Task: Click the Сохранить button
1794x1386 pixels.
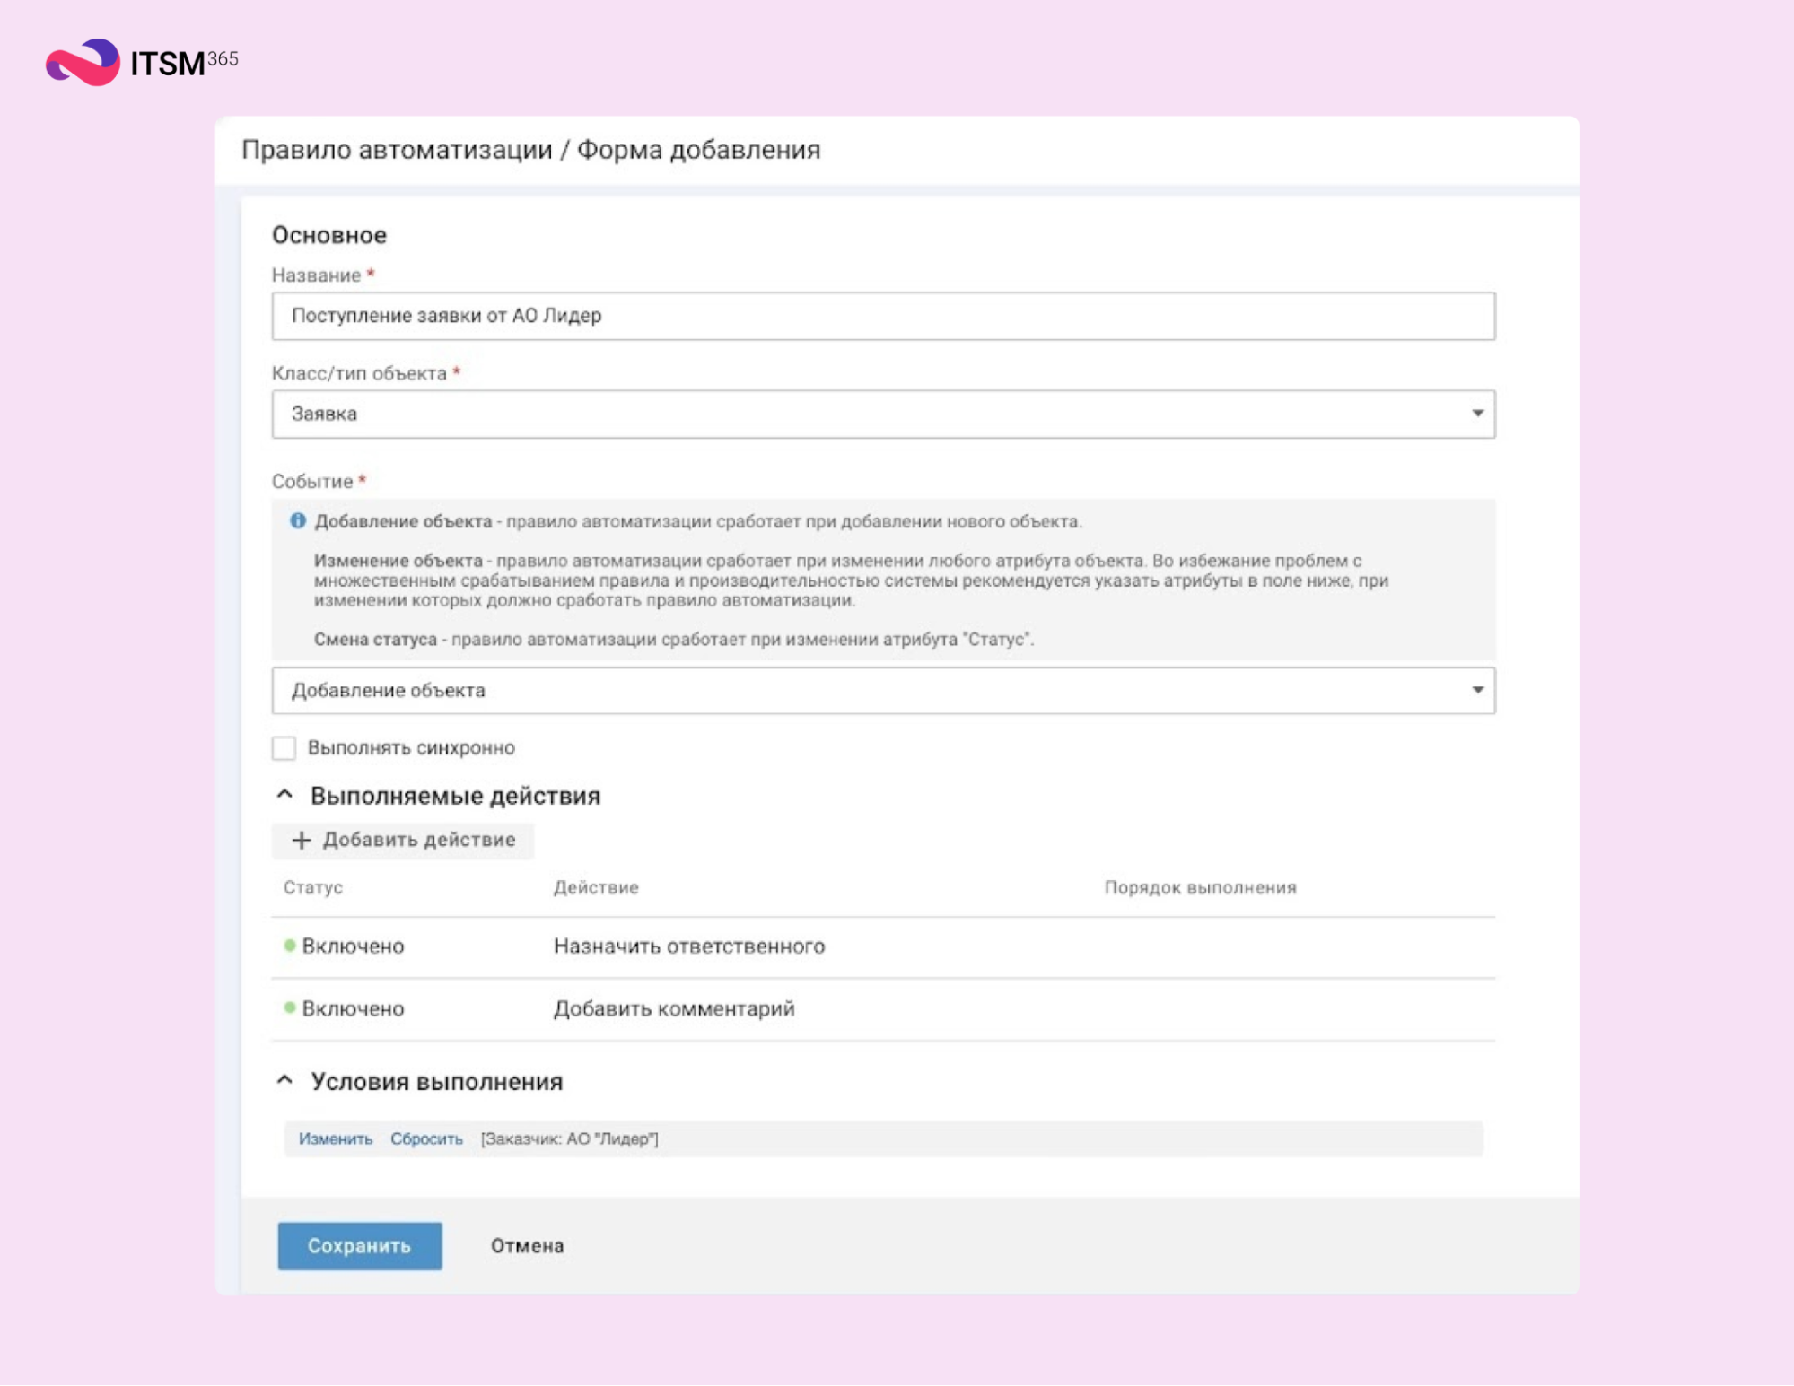Action: coord(359,1246)
